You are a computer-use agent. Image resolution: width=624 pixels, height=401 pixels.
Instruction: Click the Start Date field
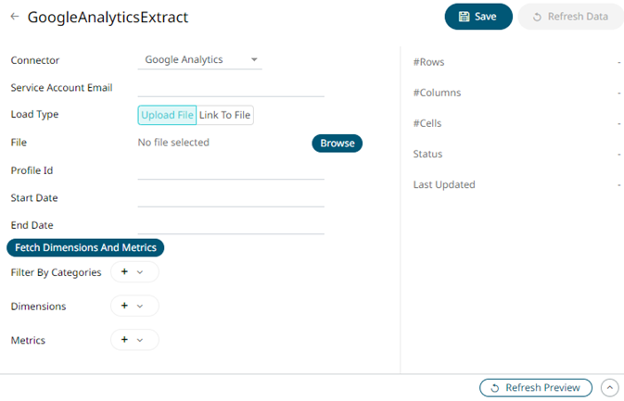click(x=231, y=198)
